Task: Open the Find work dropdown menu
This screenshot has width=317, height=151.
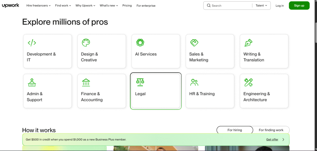Action: click(63, 6)
